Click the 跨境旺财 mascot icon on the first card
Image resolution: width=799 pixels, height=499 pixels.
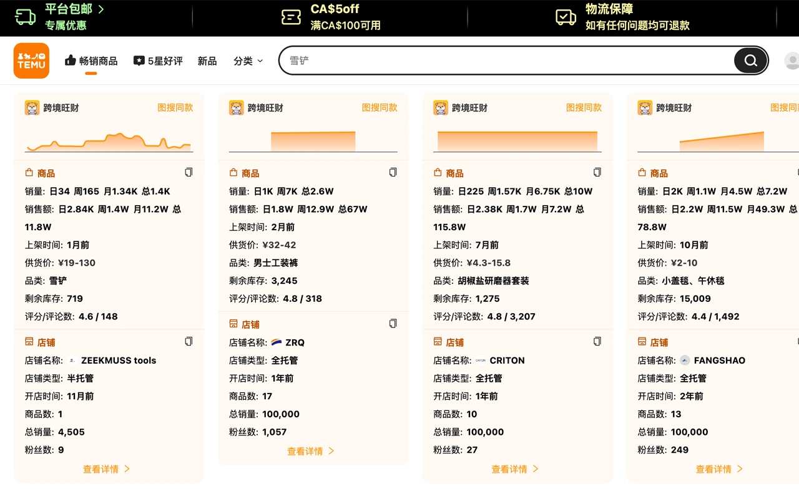coord(31,107)
